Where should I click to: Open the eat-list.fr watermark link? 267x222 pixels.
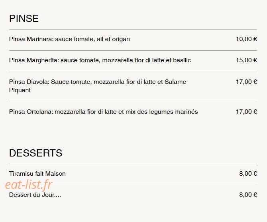[x=29, y=185]
